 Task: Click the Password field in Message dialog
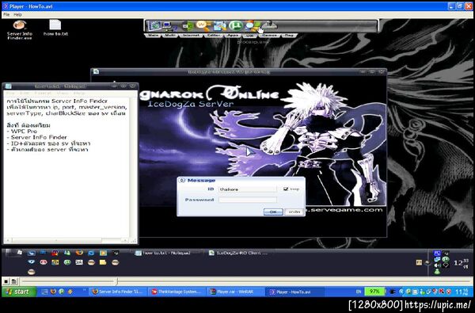pyautogui.click(x=248, y=200)
